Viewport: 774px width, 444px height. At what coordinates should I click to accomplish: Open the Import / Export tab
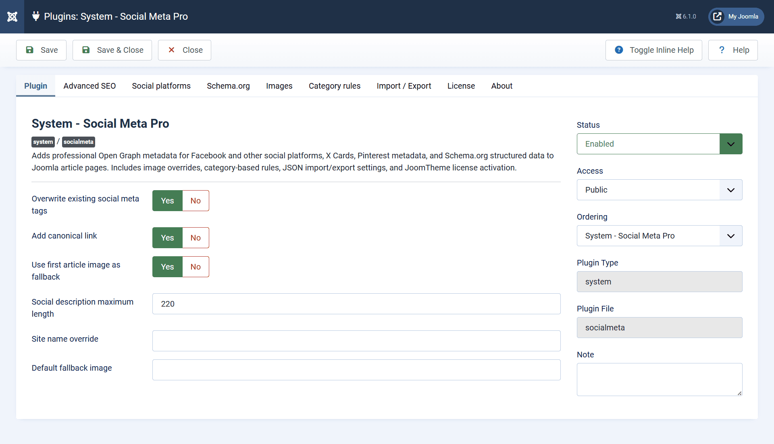pyautogui.click(x=404, y=86)
